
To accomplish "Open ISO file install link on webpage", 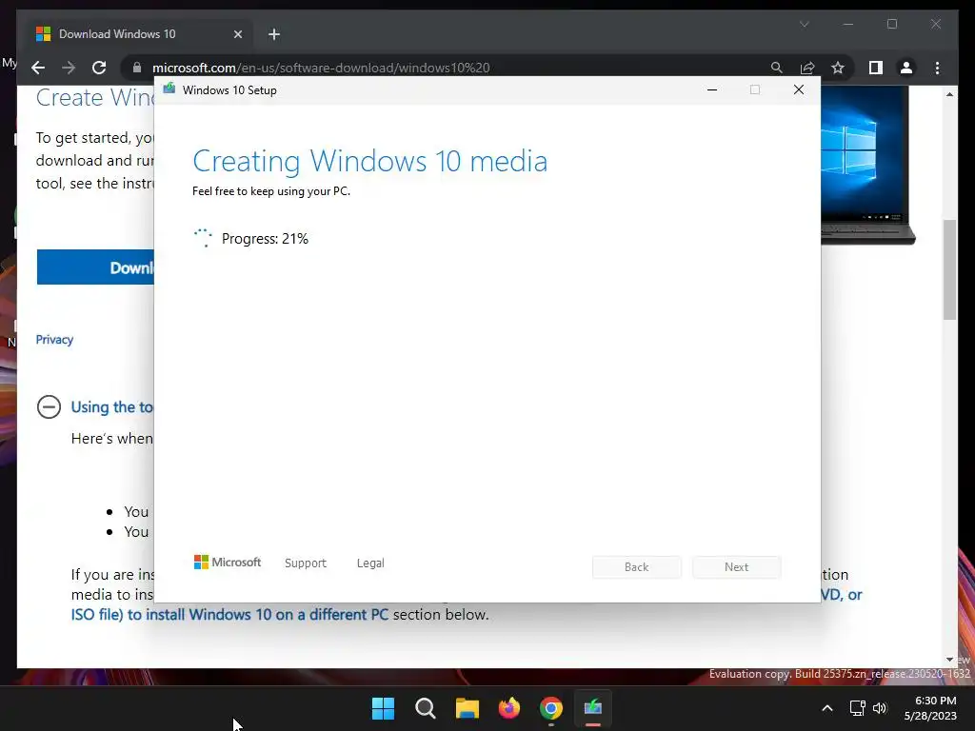I will coord(229,615).
